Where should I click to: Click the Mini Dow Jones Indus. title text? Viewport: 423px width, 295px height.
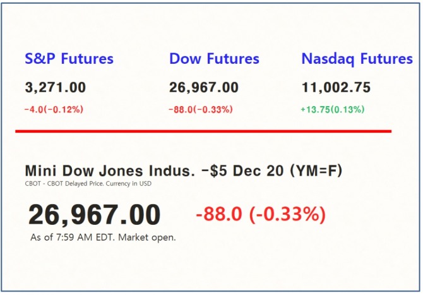(106, 171)
